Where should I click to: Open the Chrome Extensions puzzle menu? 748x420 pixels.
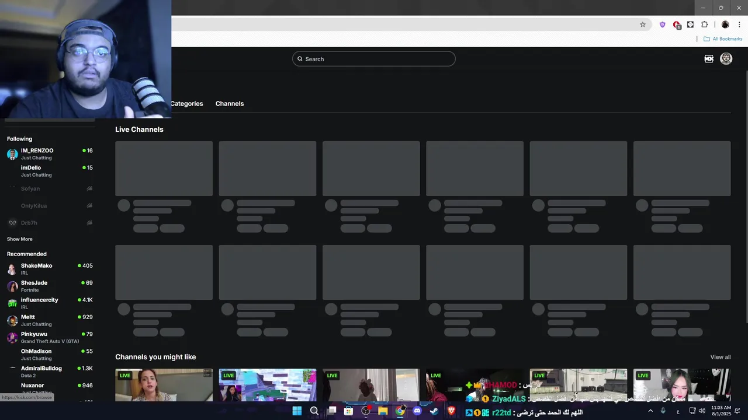tap(704, 24)
